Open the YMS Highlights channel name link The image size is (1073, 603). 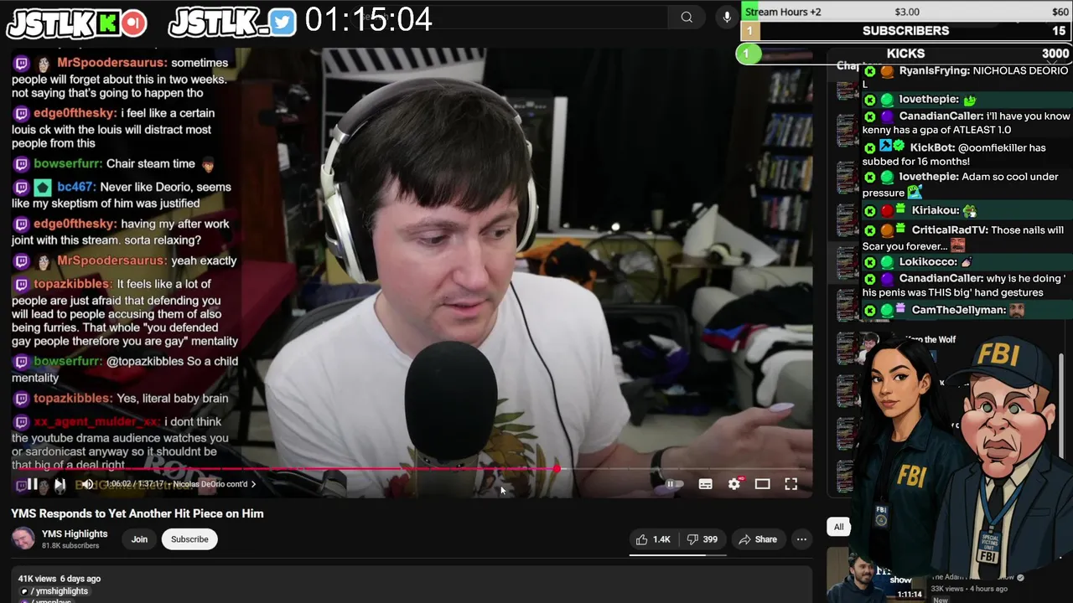click(75, 533)
